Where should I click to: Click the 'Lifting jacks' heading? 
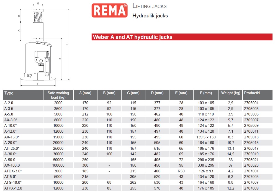pyautogui.click(x=150, y=6)
